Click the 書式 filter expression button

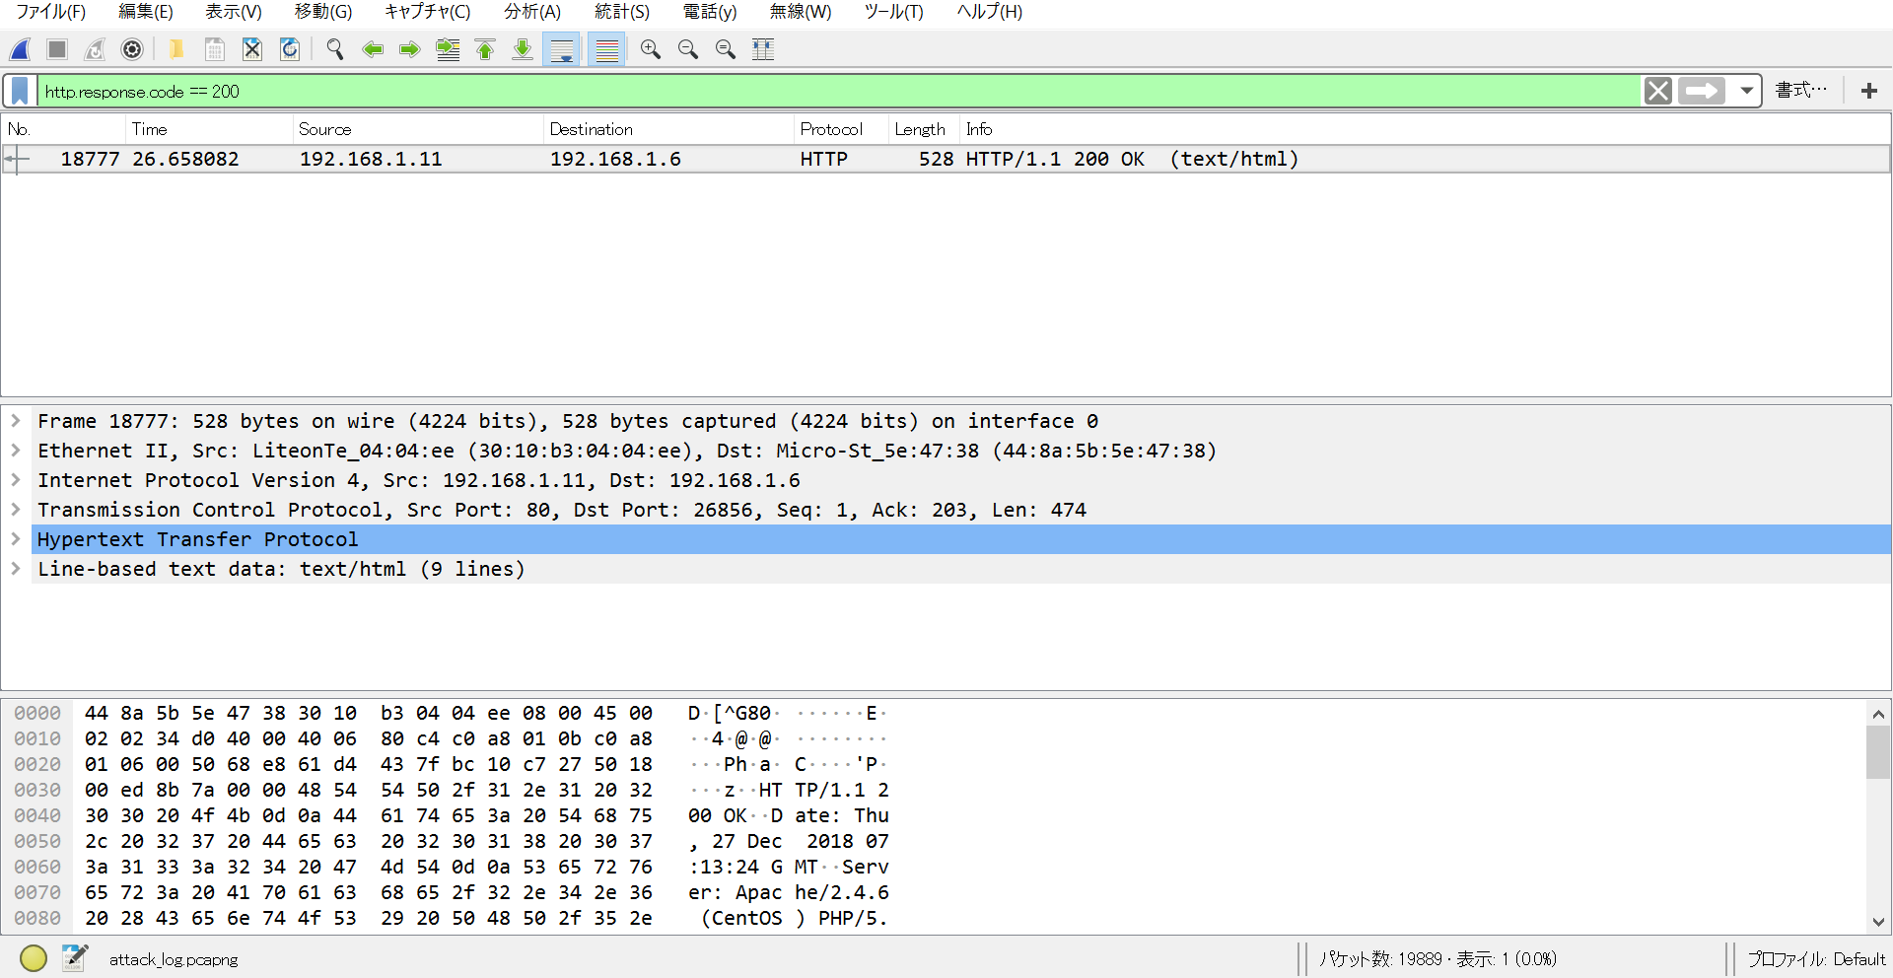(x=1801, y=90)
